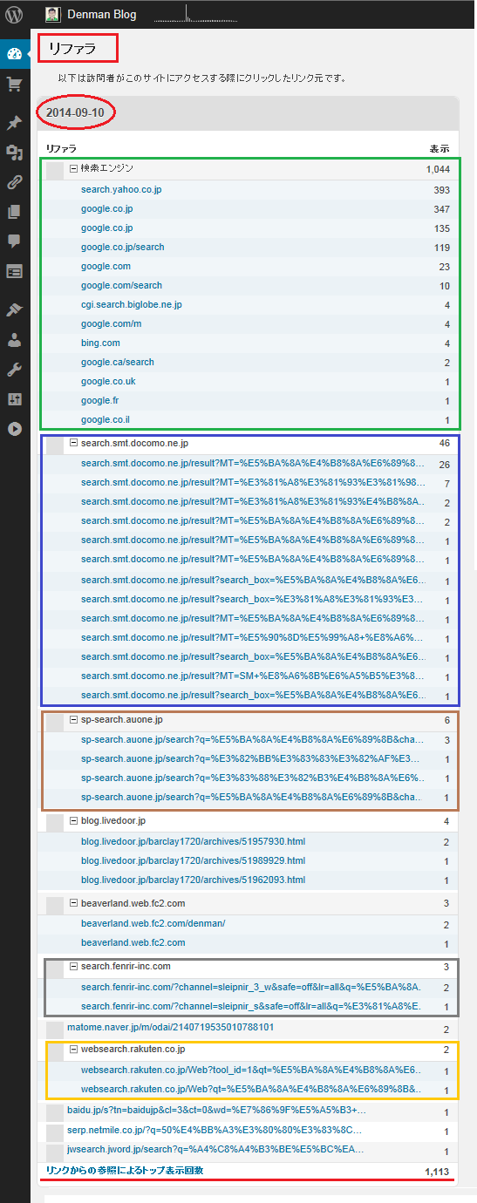Open the google.co.jp/search referrer link
The height and width of the screenshot is (1203, 477).
[x=122, y=247]
